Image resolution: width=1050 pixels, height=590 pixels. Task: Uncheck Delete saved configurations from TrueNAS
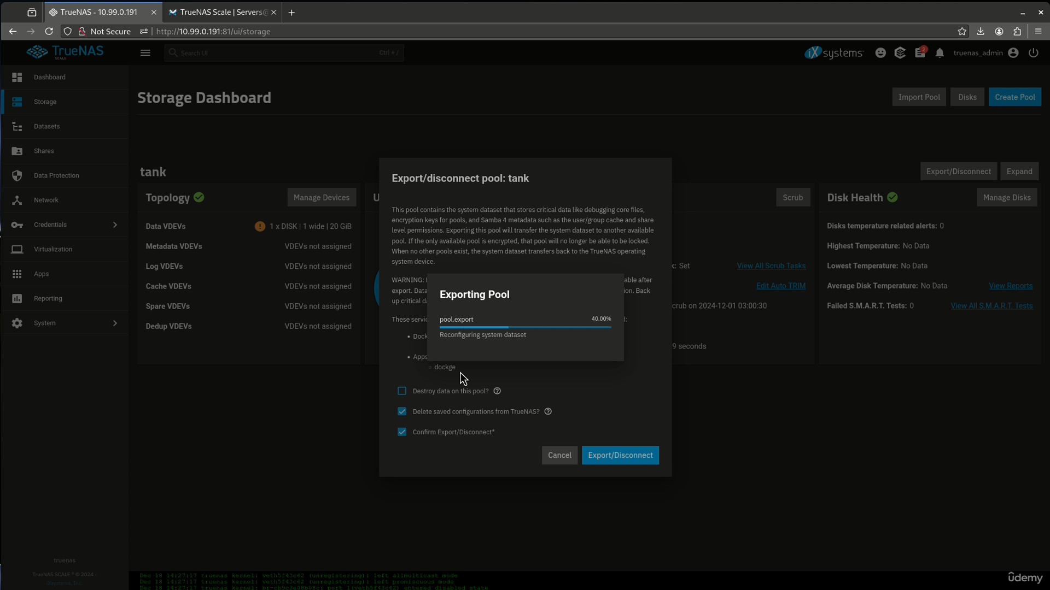[x=402, y=412]
